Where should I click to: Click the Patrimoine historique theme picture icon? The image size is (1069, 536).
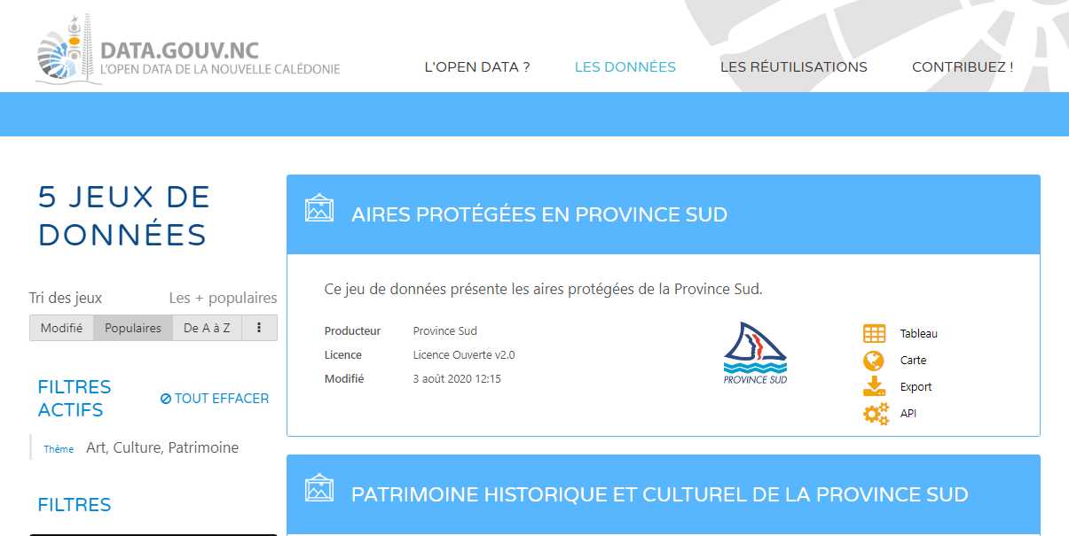pyautogui.click(x=319, y=488)
